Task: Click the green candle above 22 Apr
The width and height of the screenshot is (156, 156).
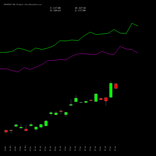Action: [96, 98]
